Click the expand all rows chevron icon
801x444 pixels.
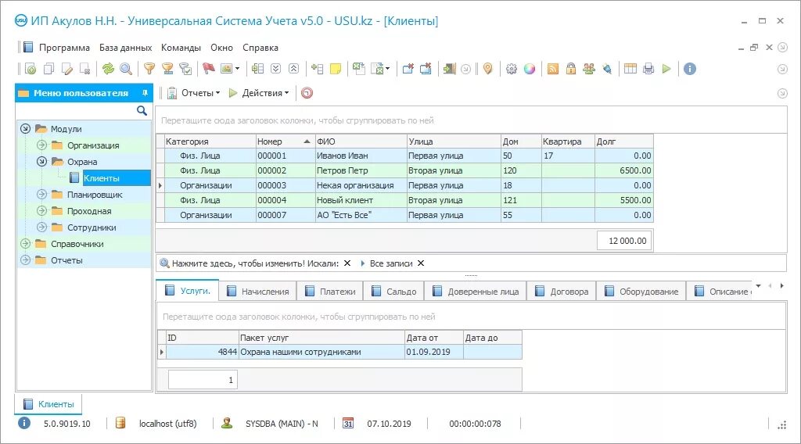[276, 69]
